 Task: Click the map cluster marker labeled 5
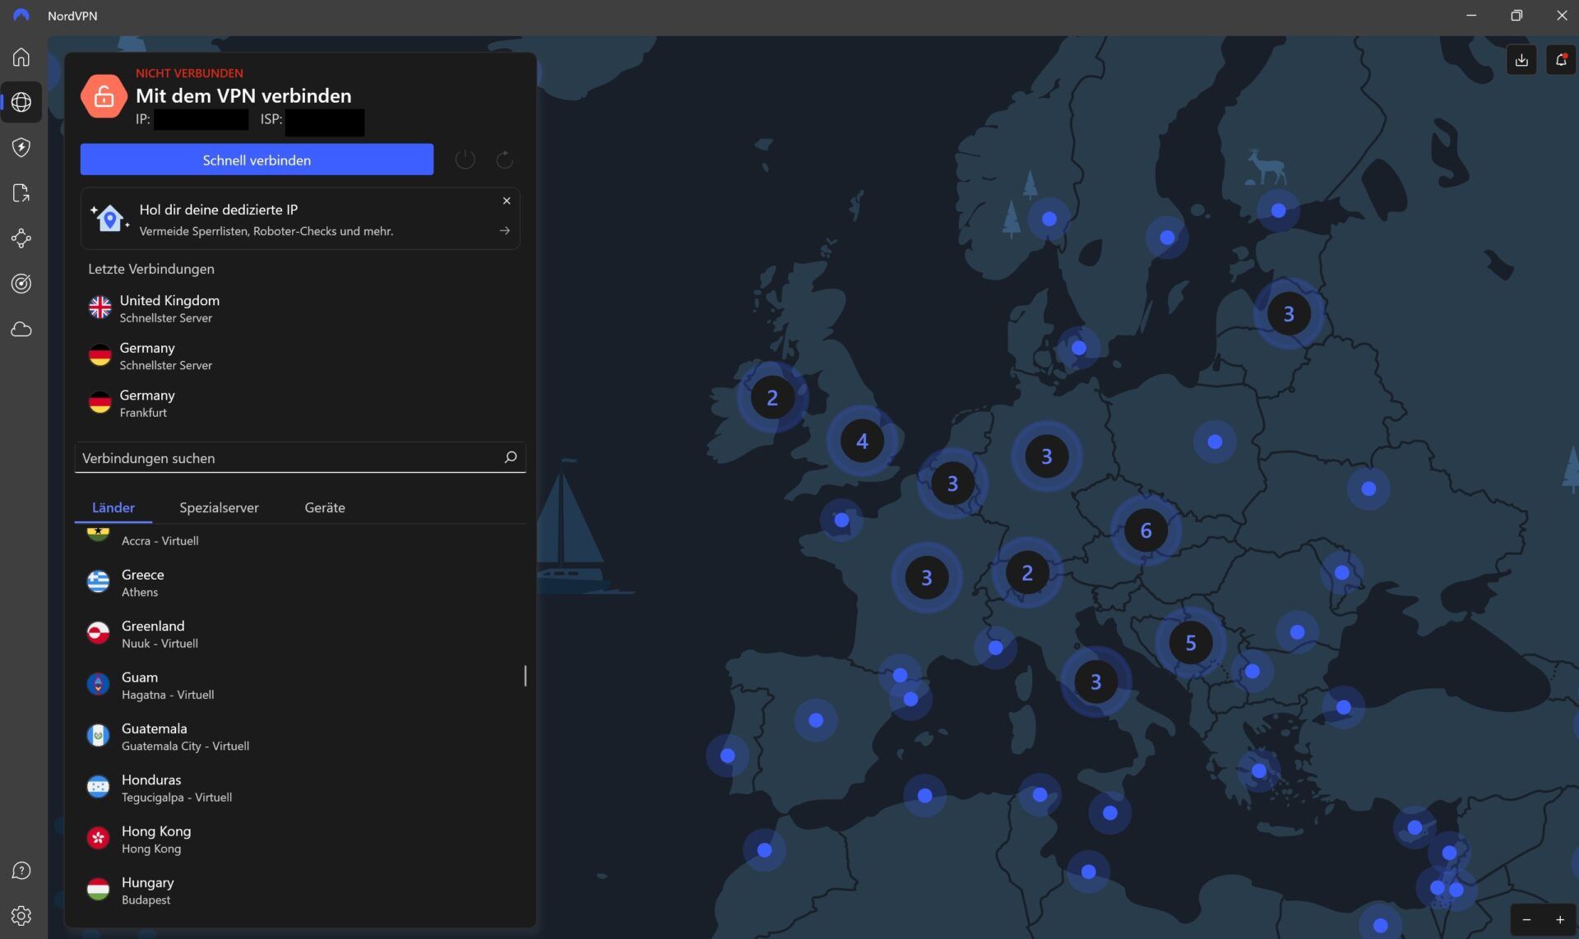click(1190, 642)
